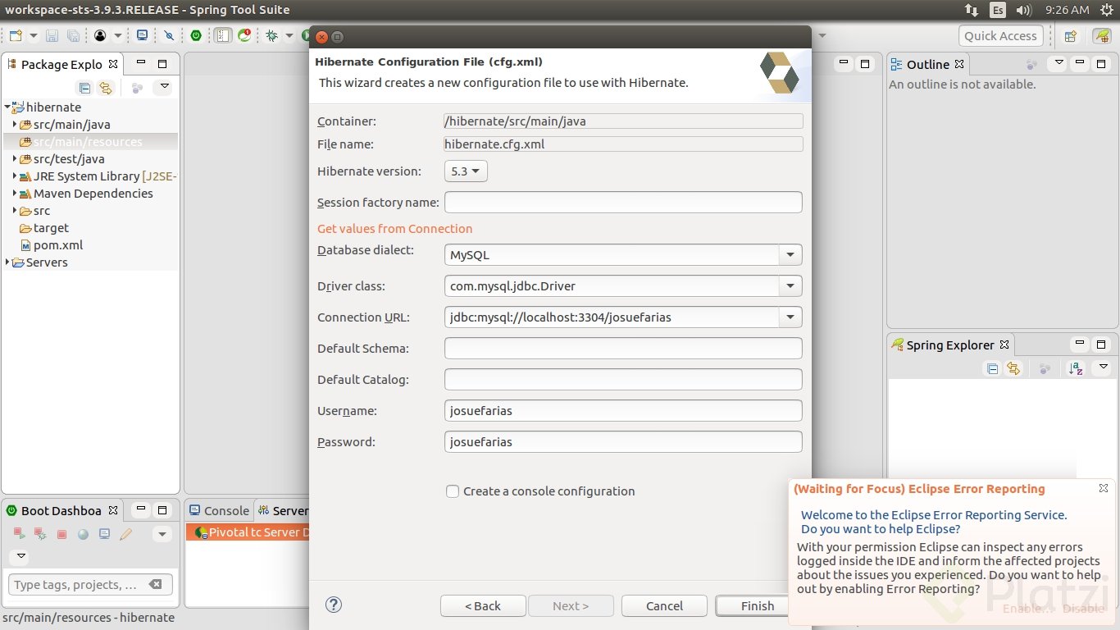Image resolution: width=1120 pixels, height=630 pixels.
Task: Click the Debug bug icon in toolbar
Action: [x=271, y=35]
